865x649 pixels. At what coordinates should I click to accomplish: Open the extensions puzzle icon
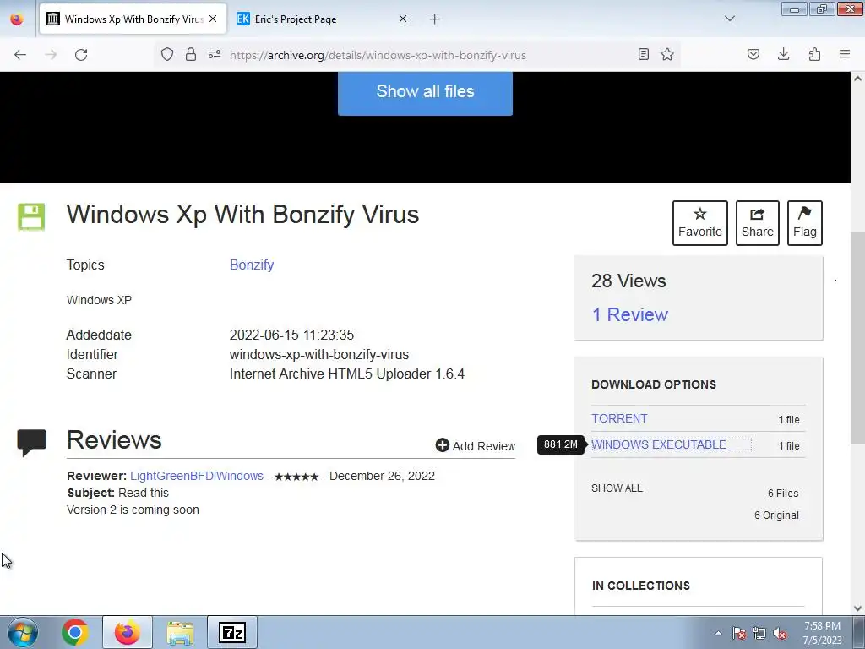[815, 55]
